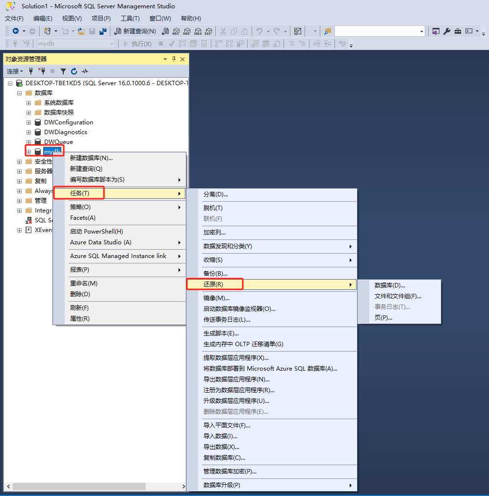
Task: Choose 页(P)... in restore submenu
Action: point(399,318)
